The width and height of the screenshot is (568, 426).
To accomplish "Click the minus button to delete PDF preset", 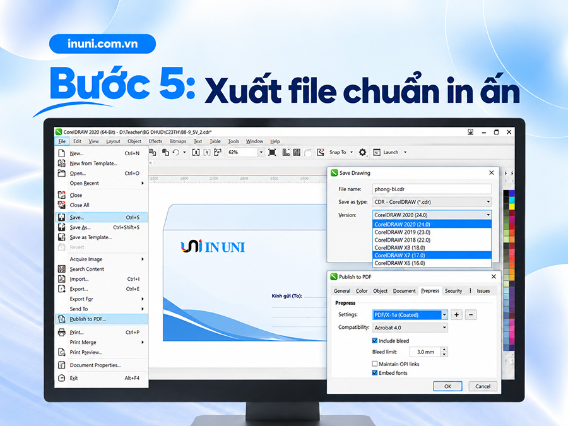I will point(471,315).
